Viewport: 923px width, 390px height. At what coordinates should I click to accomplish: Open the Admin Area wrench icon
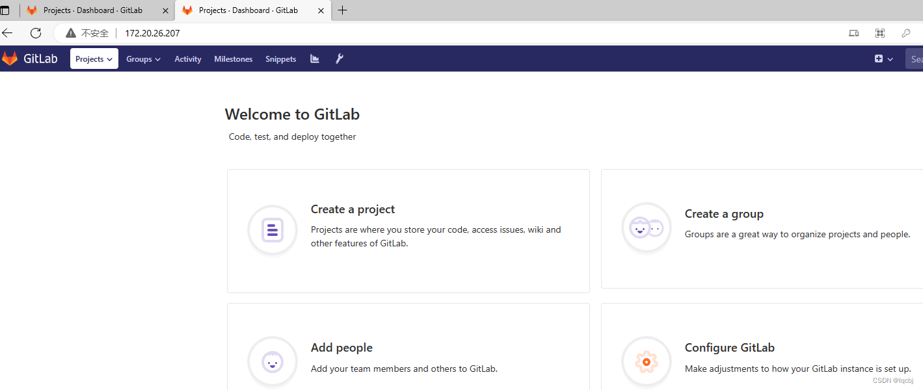(339, 58)
